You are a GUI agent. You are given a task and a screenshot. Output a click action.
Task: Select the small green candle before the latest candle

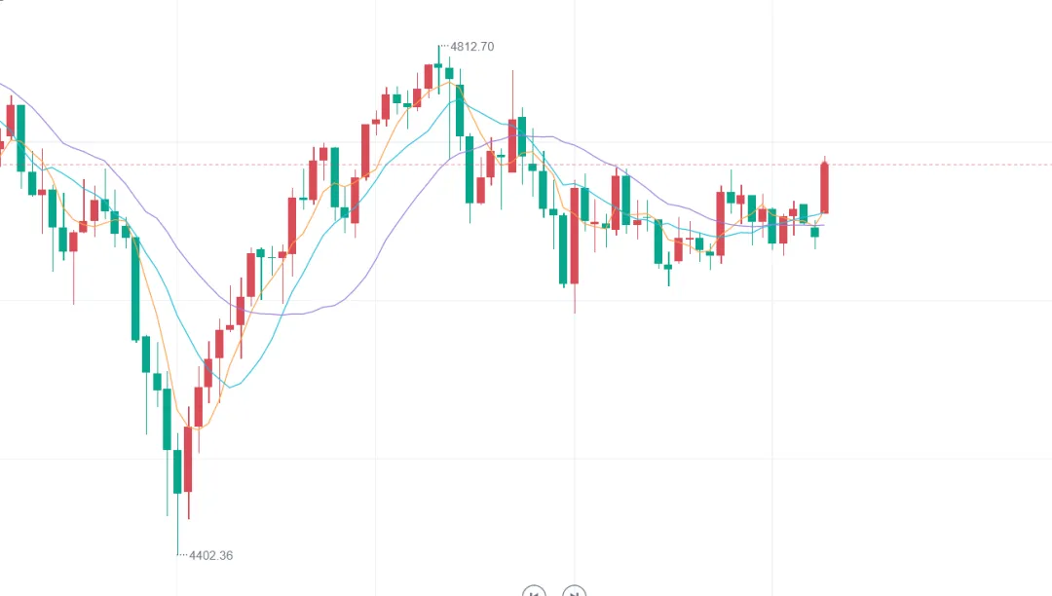[815, 232]
